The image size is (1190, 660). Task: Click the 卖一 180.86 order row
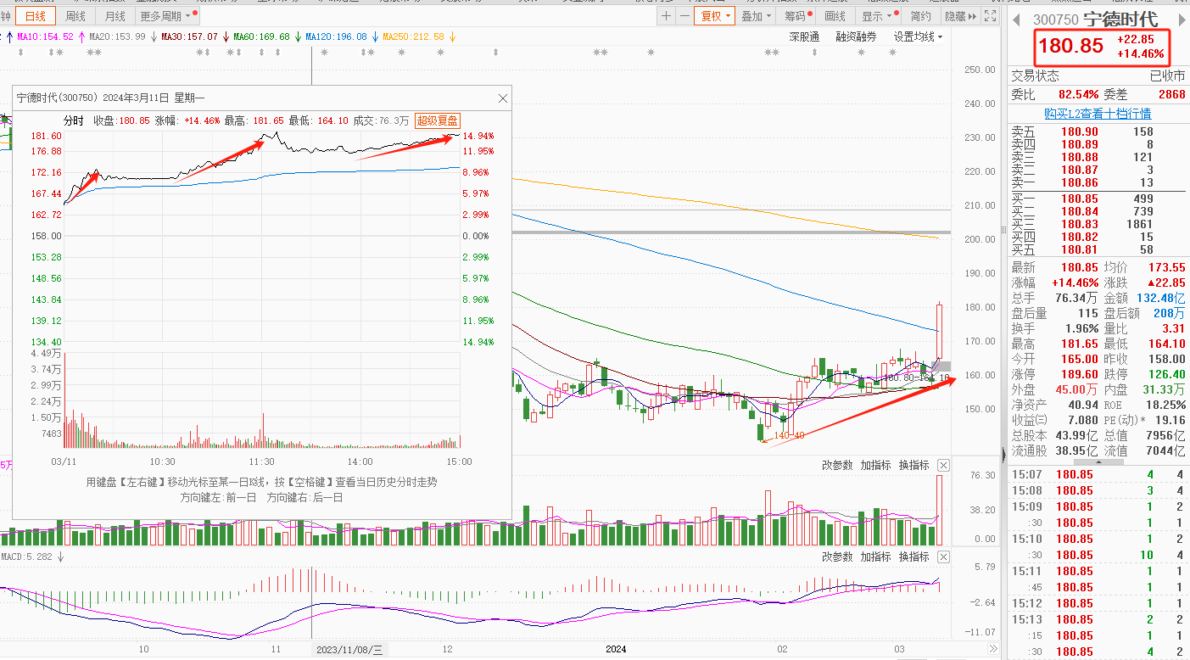pos(1098,182)
